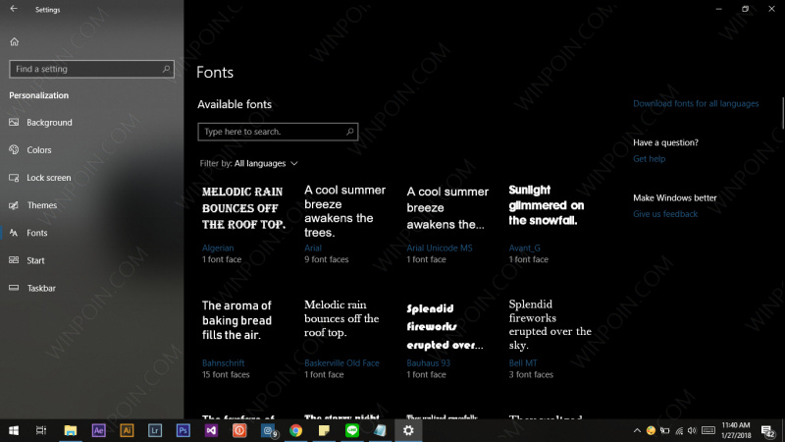Image resolution: width=785 pixels, height=442 pixels.
Task: Open Task View on the taskbar
Action: (x=41, y=430)
